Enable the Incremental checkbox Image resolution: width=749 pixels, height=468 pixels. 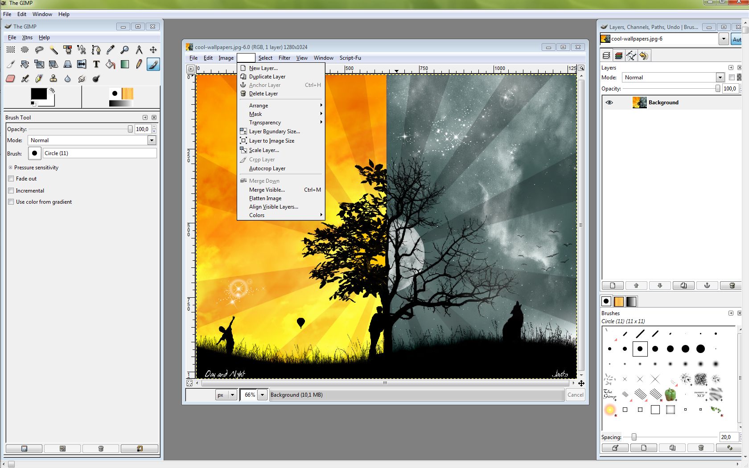[x=11, y=191]
